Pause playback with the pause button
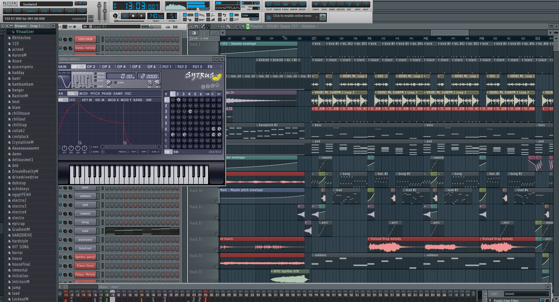This screenshot has height=302, width=559. click(x=125, y=16)
